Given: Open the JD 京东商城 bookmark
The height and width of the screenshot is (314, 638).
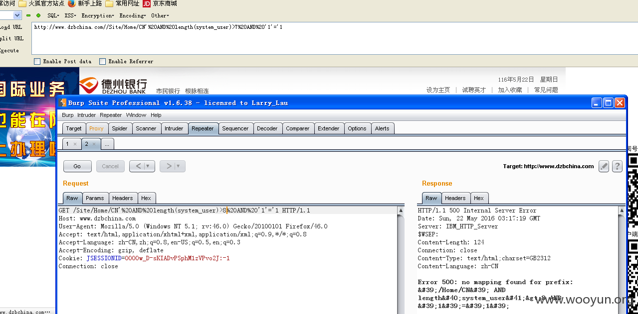Looking at the screenshot, I should [160, 3].
